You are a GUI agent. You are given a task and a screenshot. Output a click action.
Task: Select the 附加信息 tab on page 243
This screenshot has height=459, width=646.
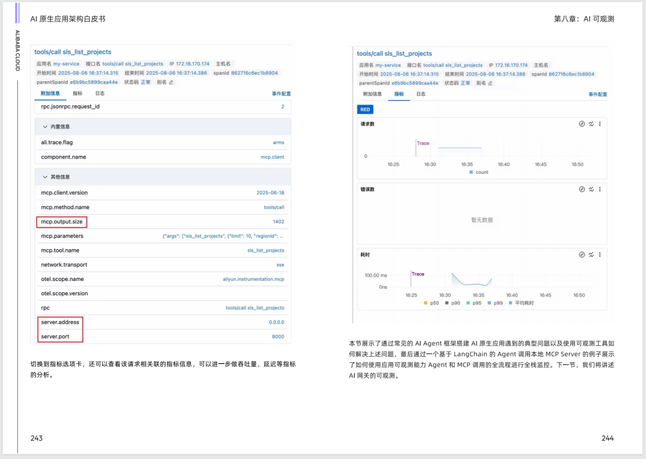(50, 93)
